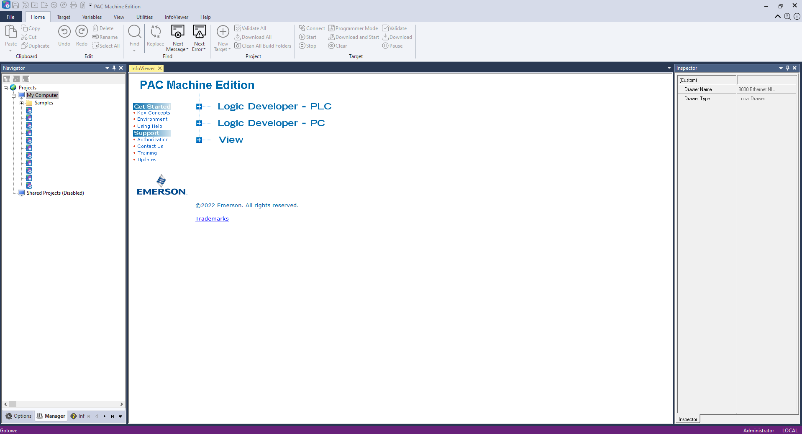Click the Inspector tab at bottom of panel
The height and width of the screenshot is (434, 802).
(x=688, y=419)
